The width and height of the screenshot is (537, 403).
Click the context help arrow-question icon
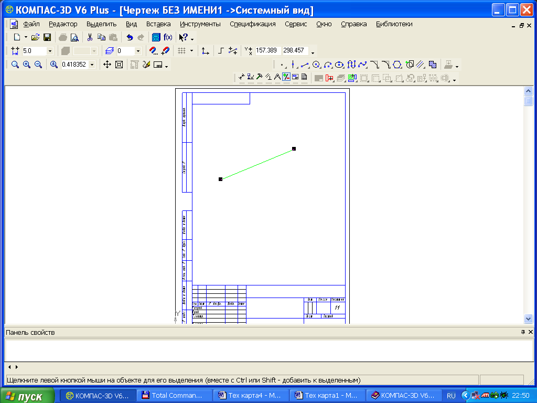click(x=184, y=37)
